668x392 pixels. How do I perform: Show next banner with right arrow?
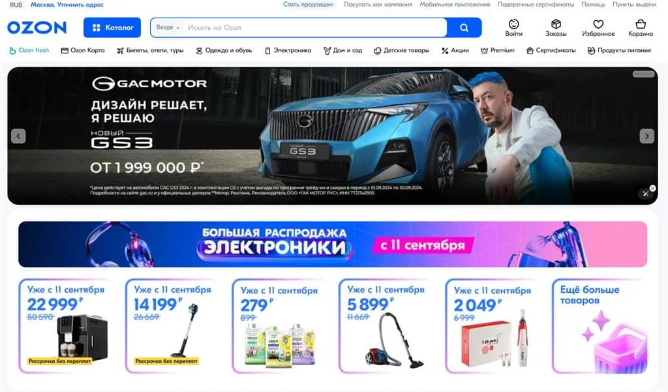[646, 136]
